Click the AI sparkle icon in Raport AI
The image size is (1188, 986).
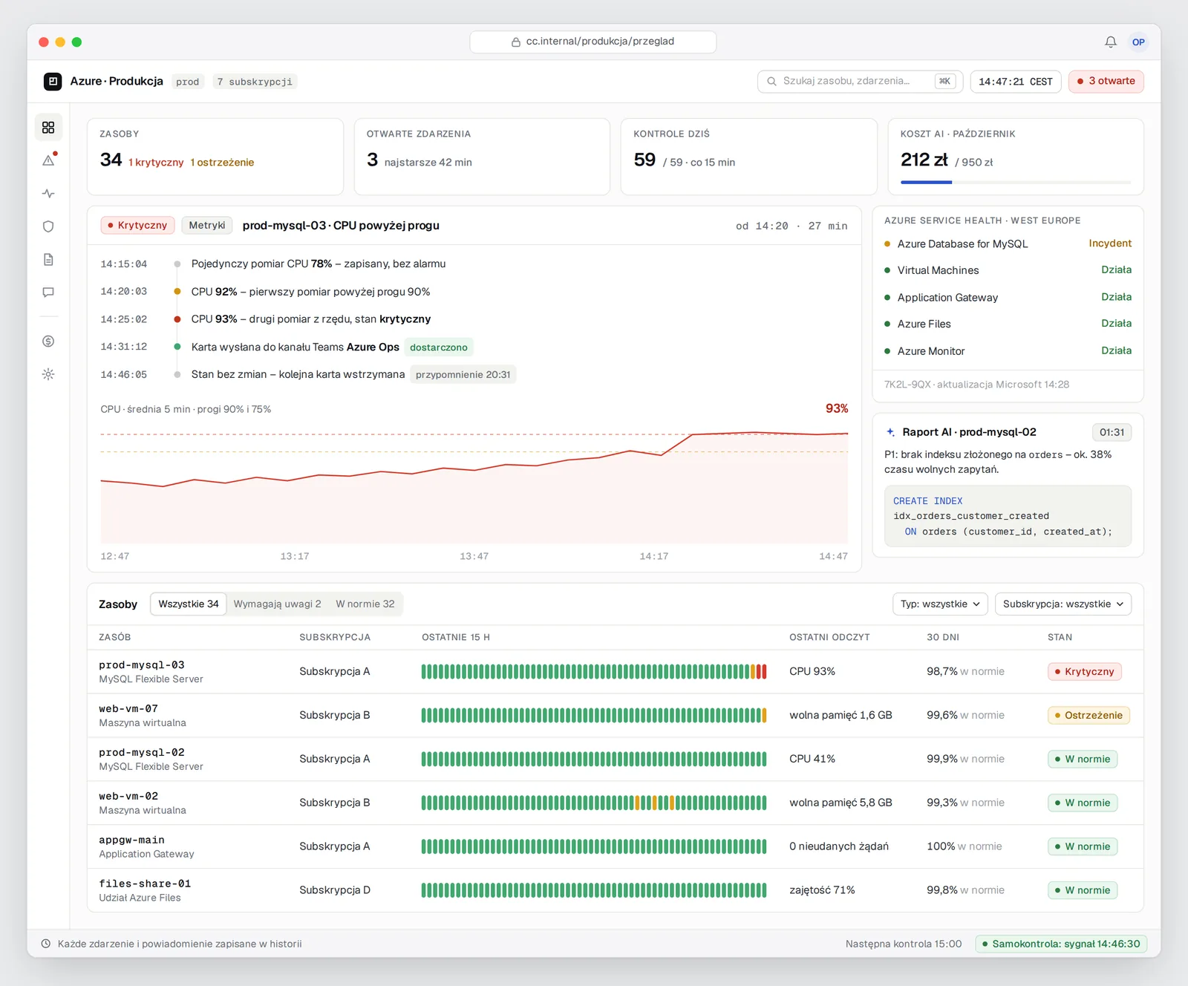click(890, 432)
